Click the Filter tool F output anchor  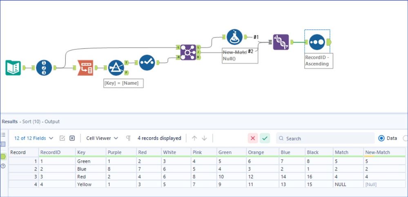click(x=126, y=73)
